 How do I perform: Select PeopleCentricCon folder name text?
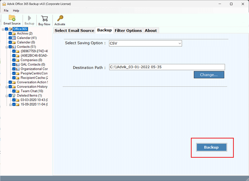tap(34, 73)
